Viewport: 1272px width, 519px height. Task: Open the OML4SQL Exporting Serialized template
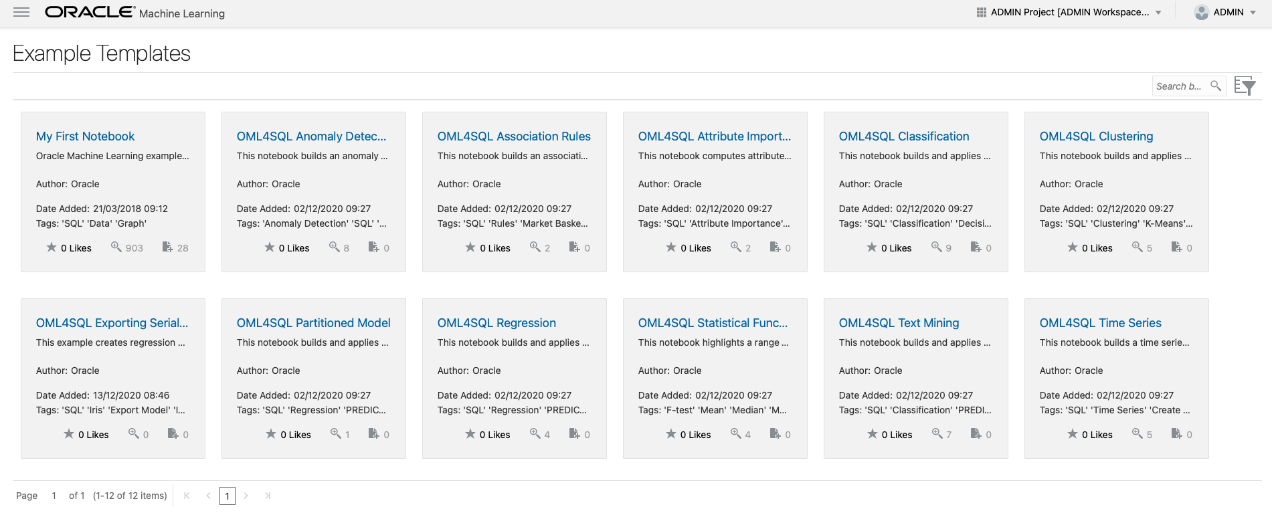coord(112,323)
